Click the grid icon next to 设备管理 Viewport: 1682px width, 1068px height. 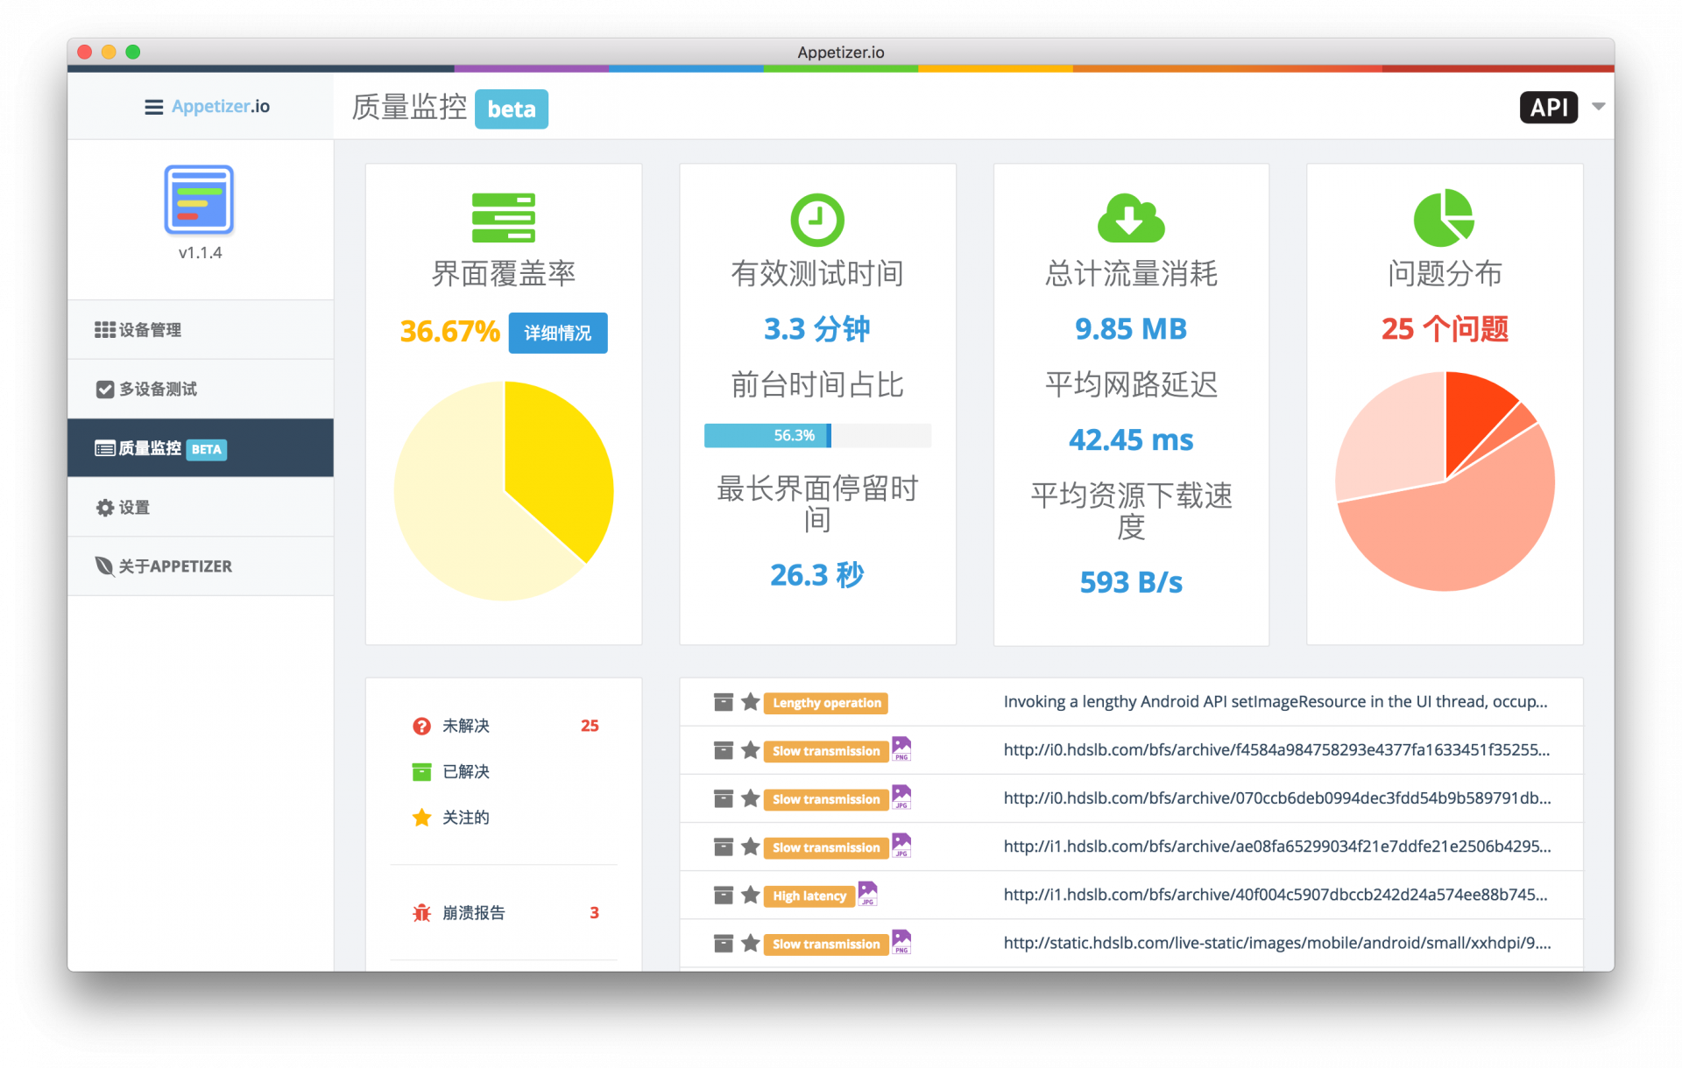click(105, 329)
